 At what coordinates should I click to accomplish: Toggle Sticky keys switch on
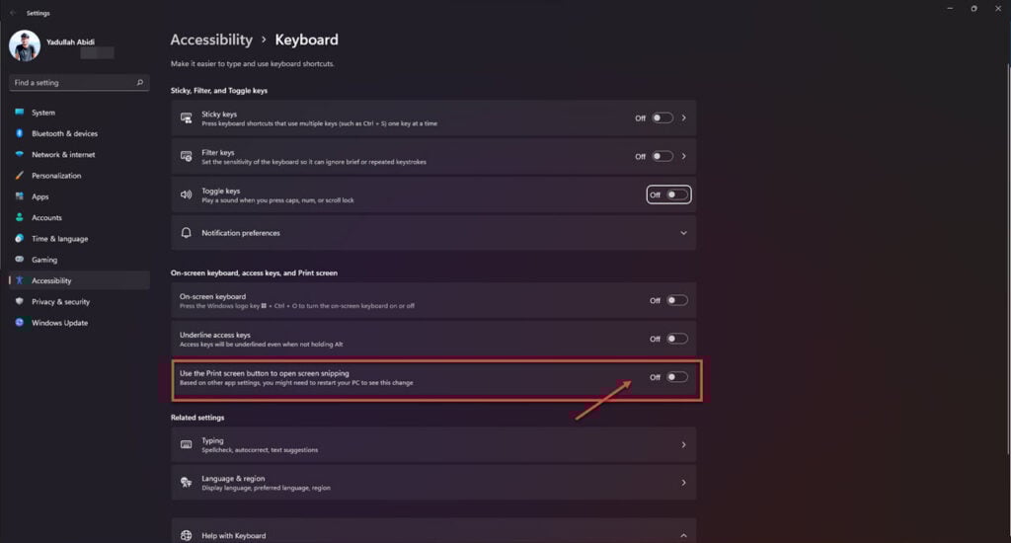[x=662, y=118]
